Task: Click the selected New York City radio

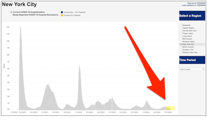Action: 181,44
